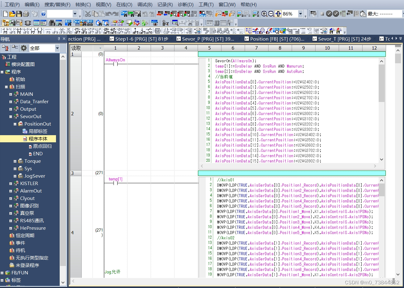Open the 诊断(D) menu
404x288 pixels.
point(186,4)
